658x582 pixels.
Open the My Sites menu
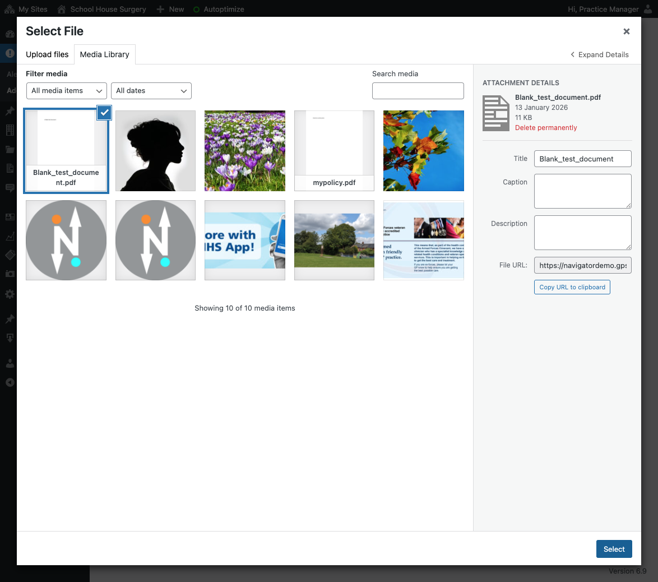point(26,9)
